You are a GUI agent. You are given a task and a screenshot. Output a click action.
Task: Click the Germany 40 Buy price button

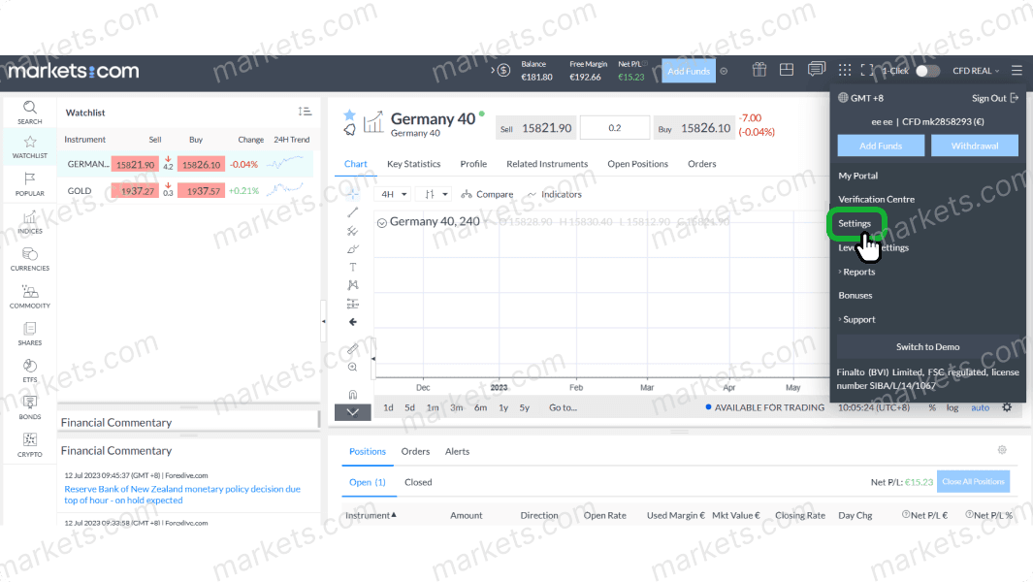(x=694, y=128)
